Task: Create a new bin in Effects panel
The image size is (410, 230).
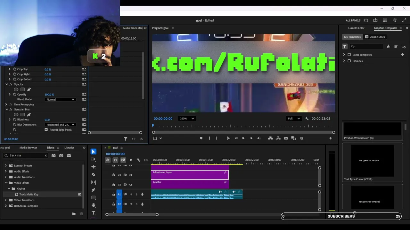Action: pyautogui.click(x=74, y=214)
